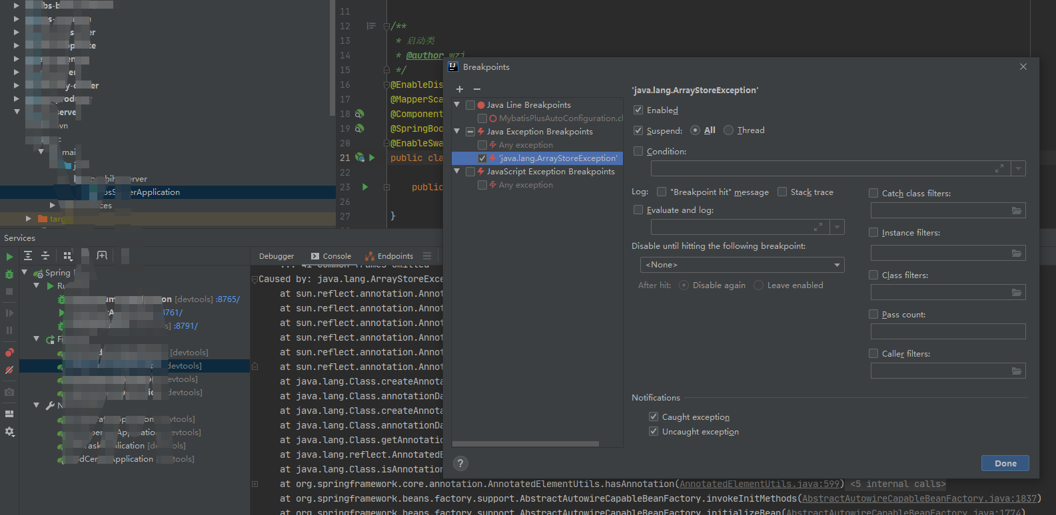This screenshot has width=1056, height=515.
Task: Browse Caller filters folder icon
Action: click(x=1017, y=371)
